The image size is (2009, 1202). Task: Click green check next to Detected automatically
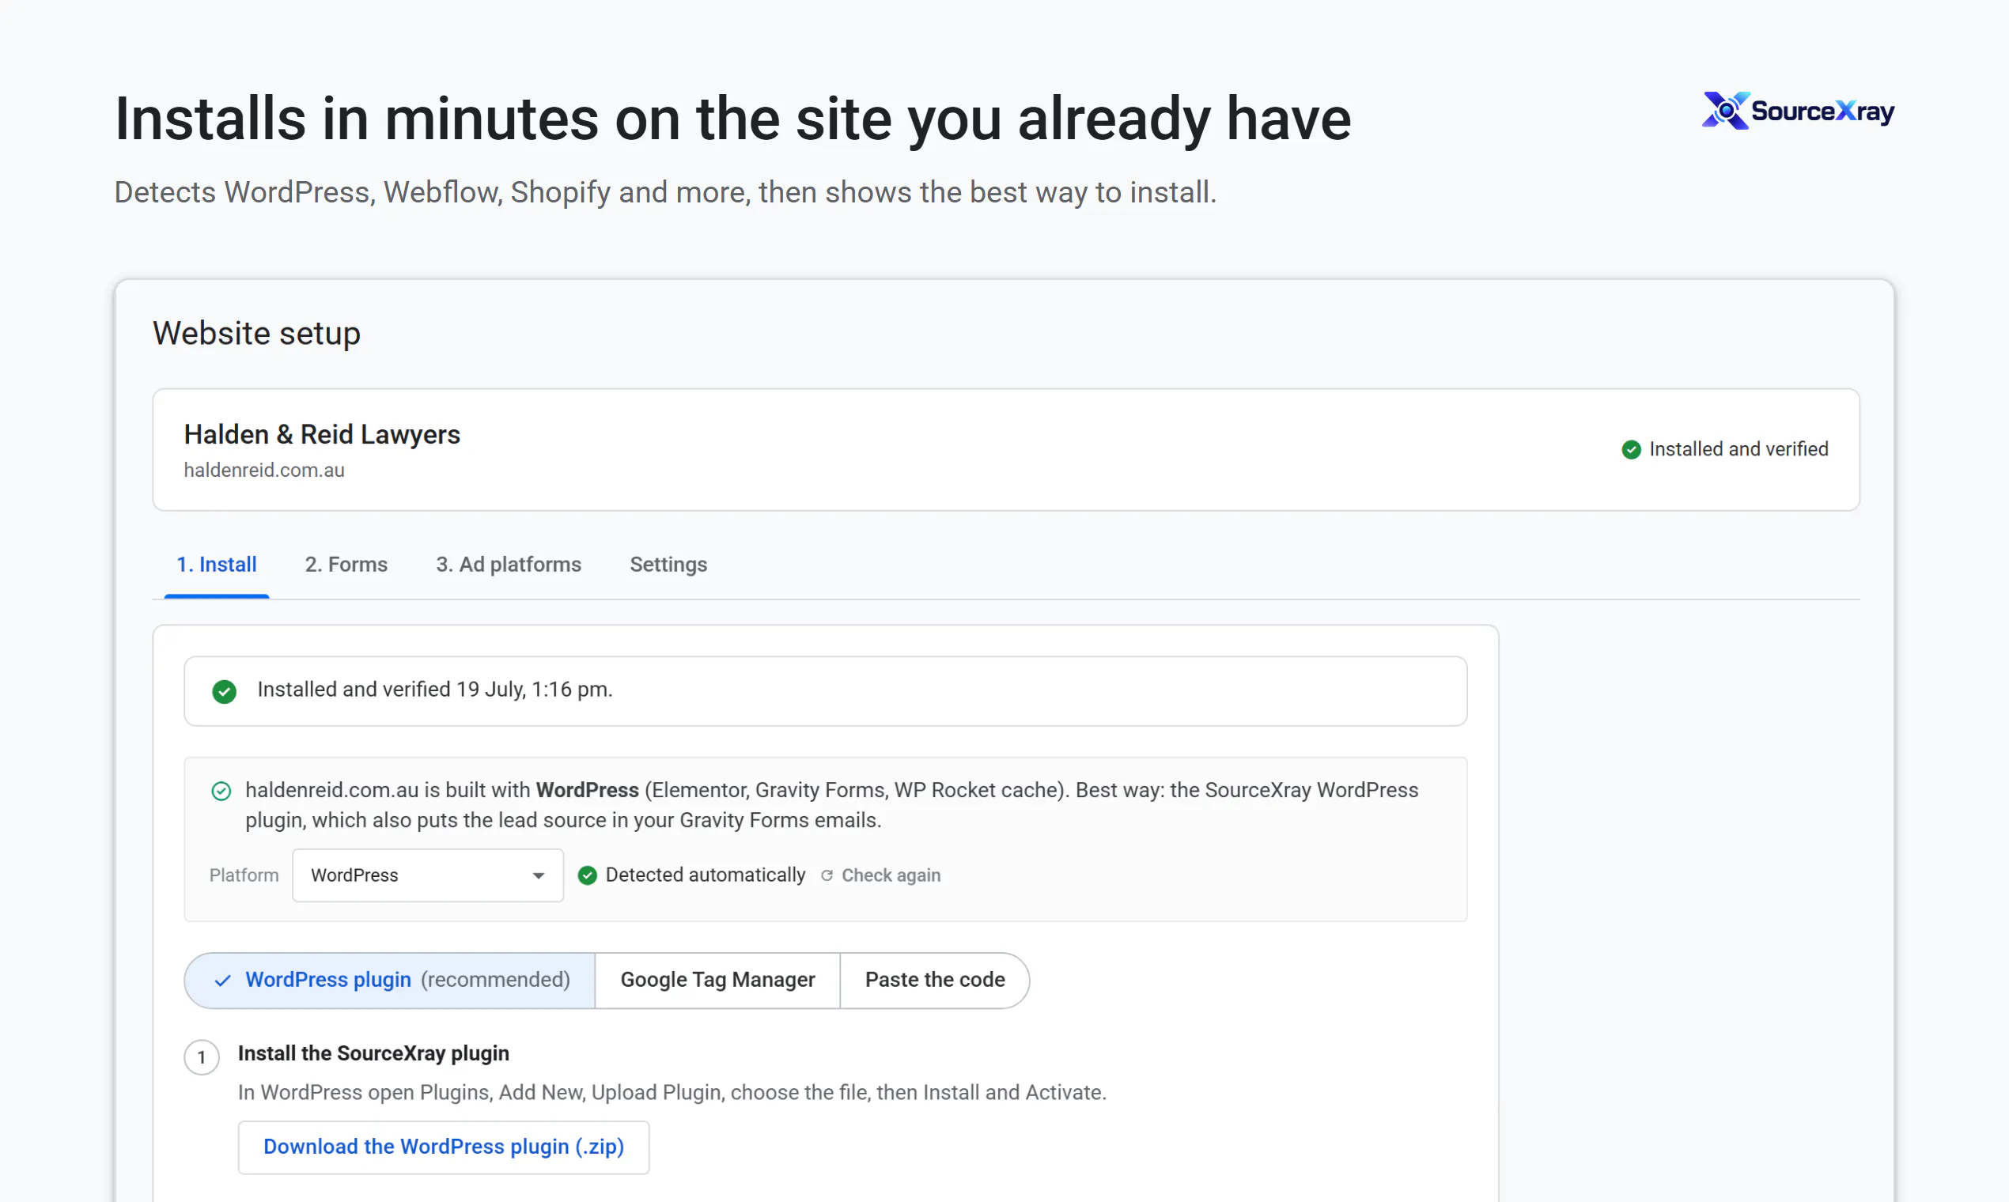[588, 875]
